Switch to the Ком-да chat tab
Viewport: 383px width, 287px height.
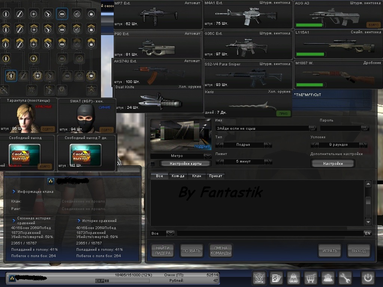[178, 176]
